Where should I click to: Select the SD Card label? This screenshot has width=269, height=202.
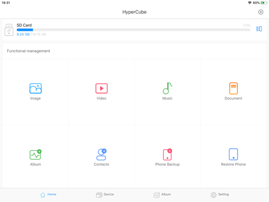point(24,25)
